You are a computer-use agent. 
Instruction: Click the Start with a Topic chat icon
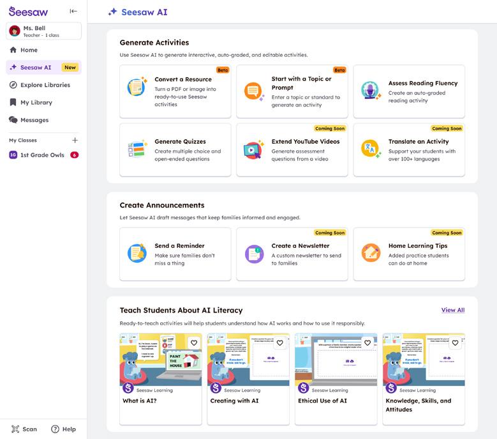254,91
